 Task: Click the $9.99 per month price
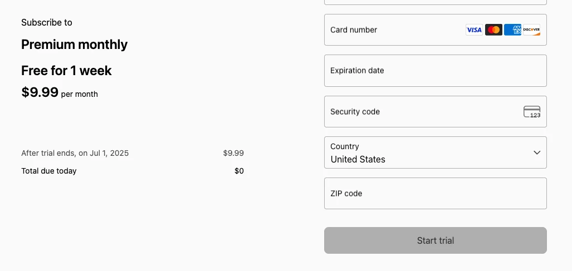tap(60, 92)
